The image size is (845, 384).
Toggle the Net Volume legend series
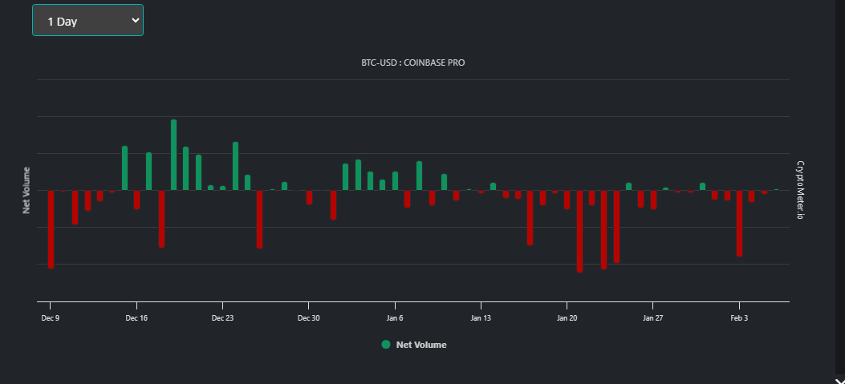point(414,345)
